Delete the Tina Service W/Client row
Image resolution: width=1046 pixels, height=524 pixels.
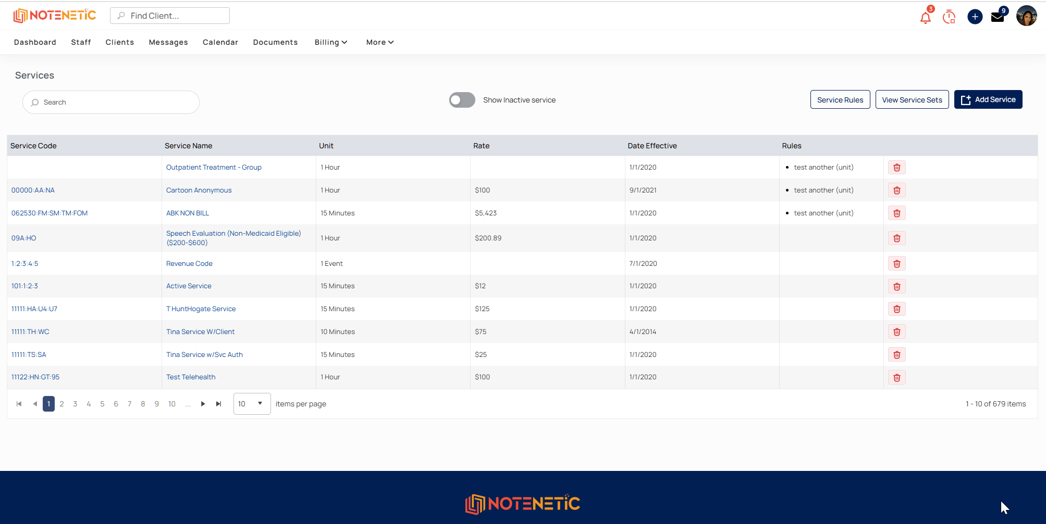[x=897, y=332]
